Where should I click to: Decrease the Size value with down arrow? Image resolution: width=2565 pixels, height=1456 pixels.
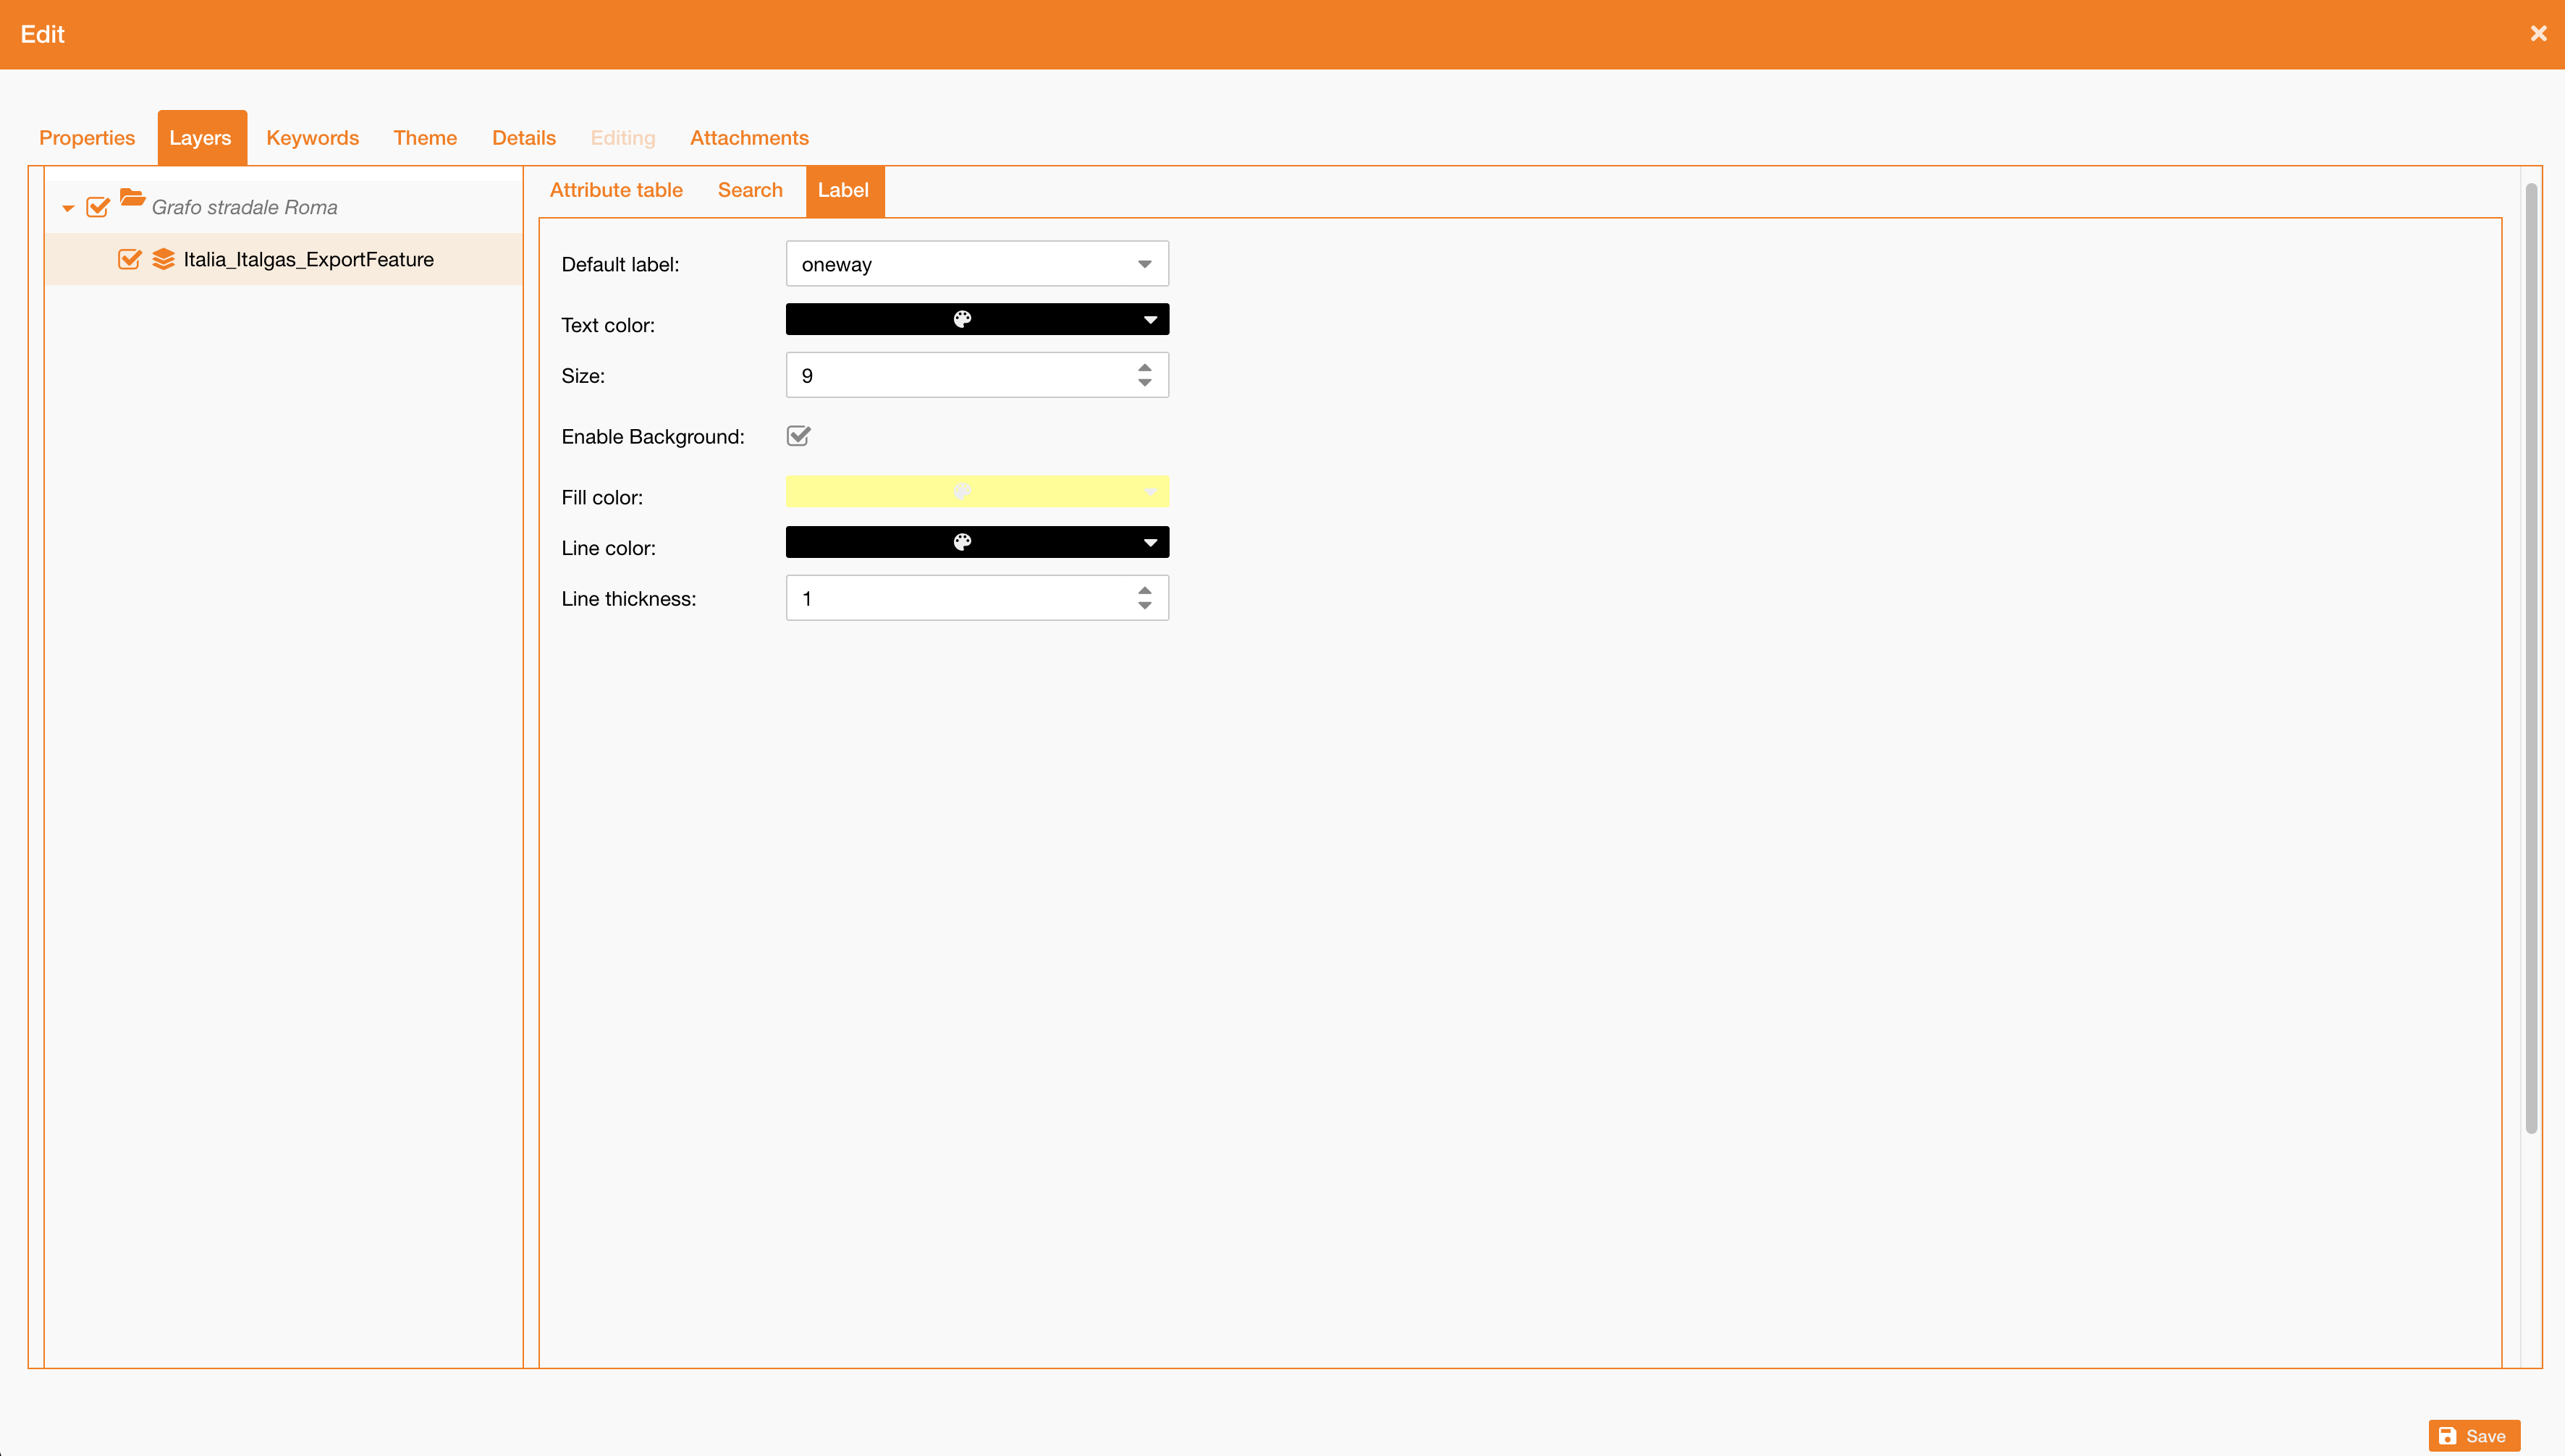1145,383
